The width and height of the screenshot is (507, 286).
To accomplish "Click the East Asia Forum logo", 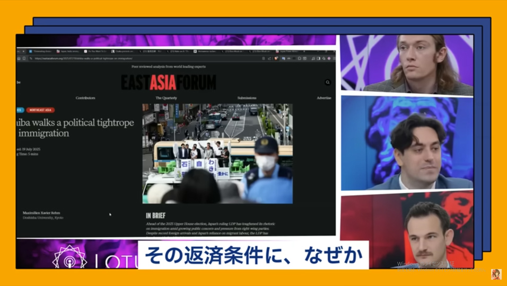I will pos(169,83).
